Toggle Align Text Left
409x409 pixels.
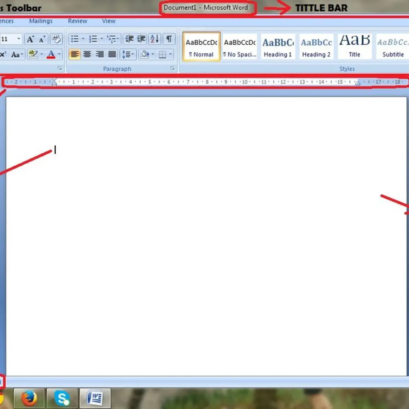tap(75, 54)
